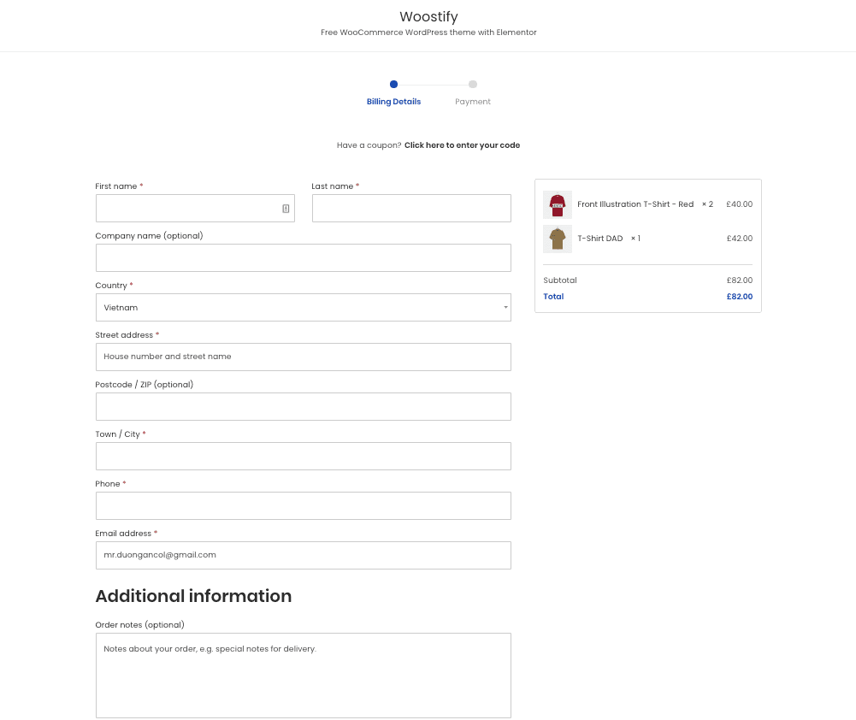Click the First name label
Viewport: 856px width, 720px height.
point(115,186)
